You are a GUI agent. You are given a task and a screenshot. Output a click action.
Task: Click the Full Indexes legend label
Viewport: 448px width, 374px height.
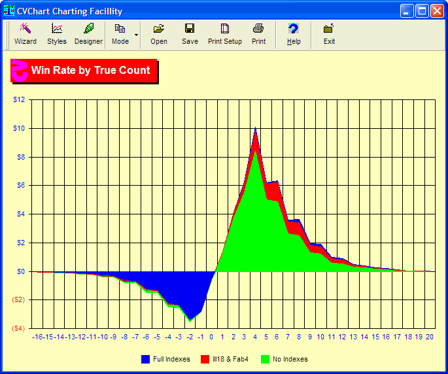(171, 359)
